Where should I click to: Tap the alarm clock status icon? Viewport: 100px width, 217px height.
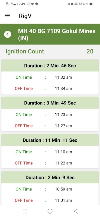[x=72, y=4]
